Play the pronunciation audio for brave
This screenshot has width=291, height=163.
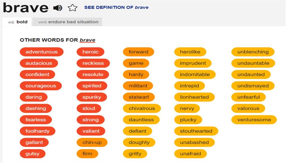coord(58,8)
